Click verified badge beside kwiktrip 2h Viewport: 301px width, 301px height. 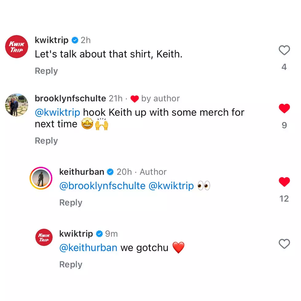75,40
